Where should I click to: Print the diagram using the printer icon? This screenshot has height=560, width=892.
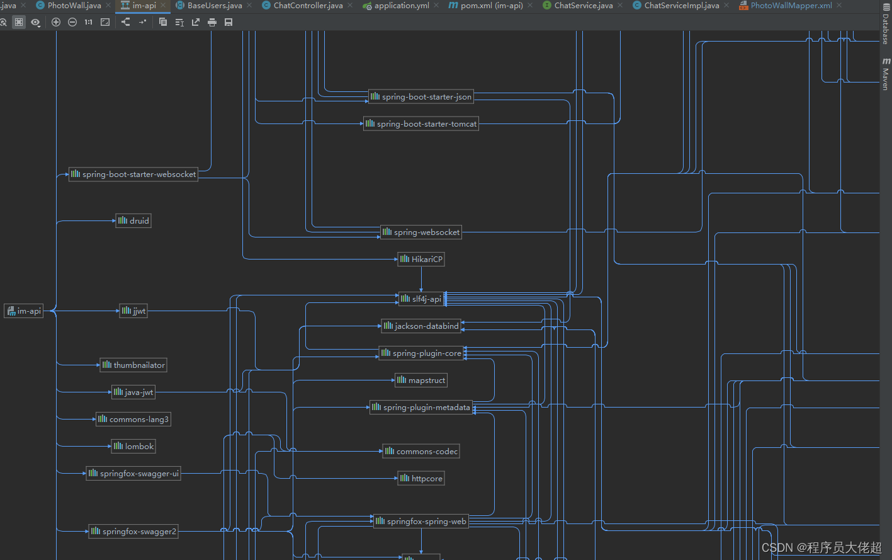pyautogui.click(x=212, y=22)
